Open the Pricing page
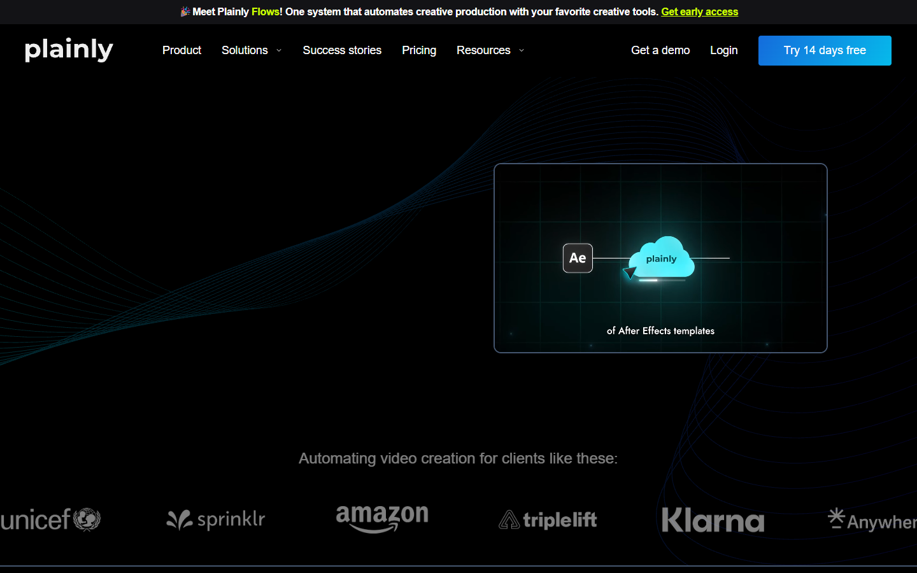 [x=419, y=50]
